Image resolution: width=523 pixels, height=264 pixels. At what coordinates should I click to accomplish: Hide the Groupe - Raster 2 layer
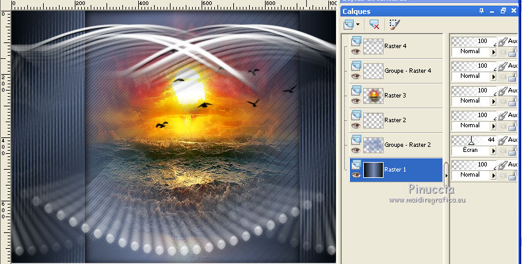356,150
